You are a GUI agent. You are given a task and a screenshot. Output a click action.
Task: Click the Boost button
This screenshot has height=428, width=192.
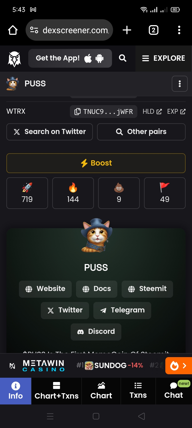[x=96, y=163]
